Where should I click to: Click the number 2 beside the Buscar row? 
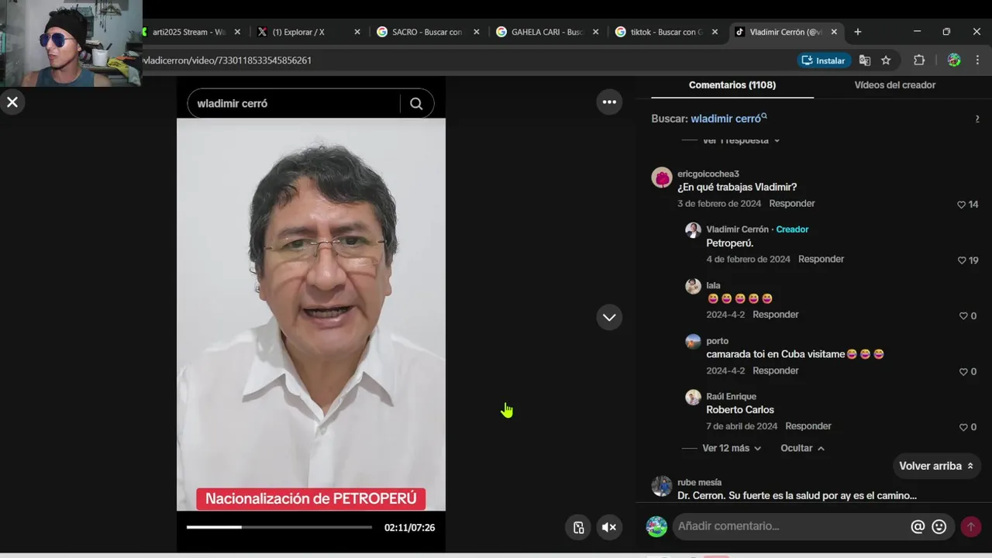976,119
